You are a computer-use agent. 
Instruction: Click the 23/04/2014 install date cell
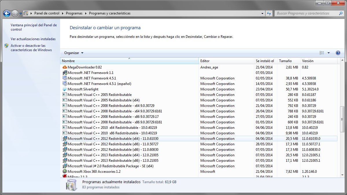pos(264,89)
